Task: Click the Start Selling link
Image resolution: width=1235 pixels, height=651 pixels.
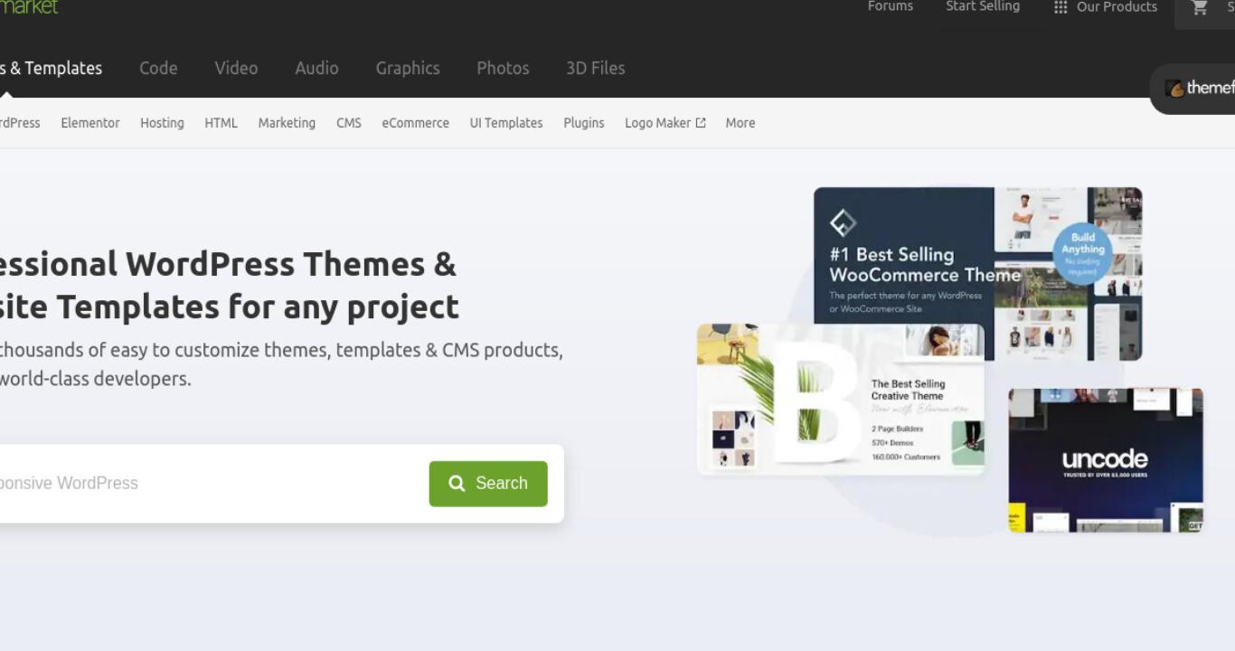Action: [x=983, y=6]
